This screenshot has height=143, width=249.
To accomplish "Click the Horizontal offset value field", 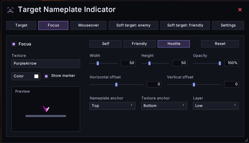I will 154,84.
